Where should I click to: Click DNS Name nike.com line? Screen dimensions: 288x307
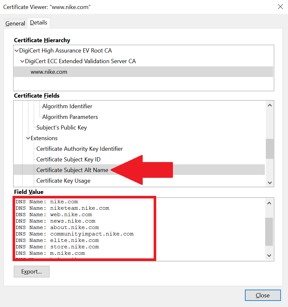47,202
